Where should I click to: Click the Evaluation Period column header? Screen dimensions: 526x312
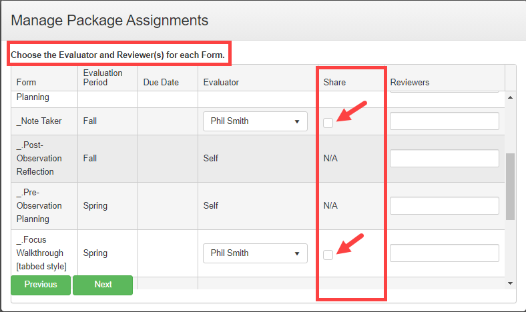pos(103,78)
